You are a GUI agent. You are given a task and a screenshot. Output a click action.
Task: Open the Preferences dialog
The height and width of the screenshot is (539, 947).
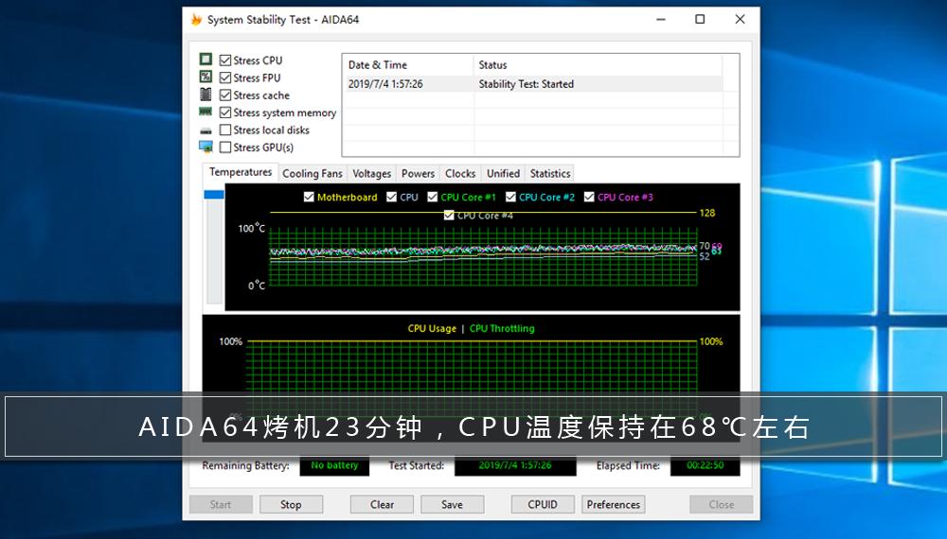coord(613,505)
